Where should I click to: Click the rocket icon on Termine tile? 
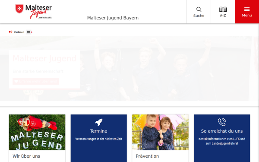click(99, 122)
